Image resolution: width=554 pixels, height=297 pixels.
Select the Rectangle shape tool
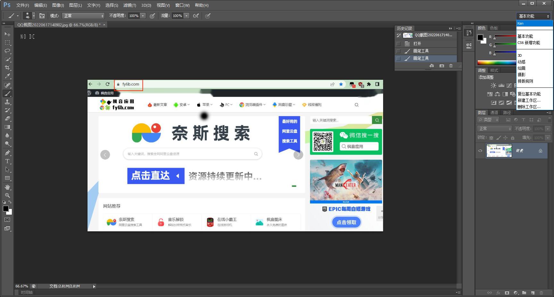pyautogui.click(x=7, y=178)
